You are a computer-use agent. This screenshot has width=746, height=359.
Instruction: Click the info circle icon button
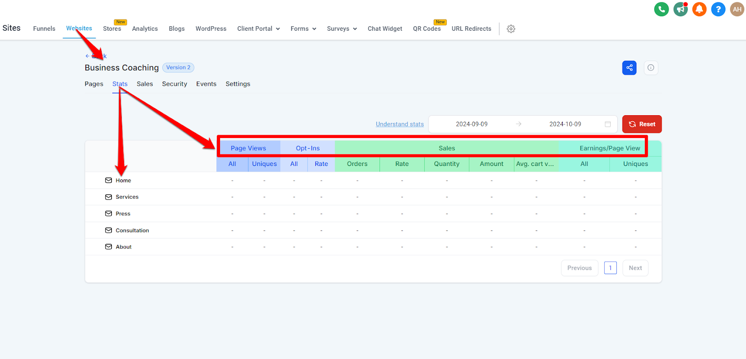click(x=650, y=68)
